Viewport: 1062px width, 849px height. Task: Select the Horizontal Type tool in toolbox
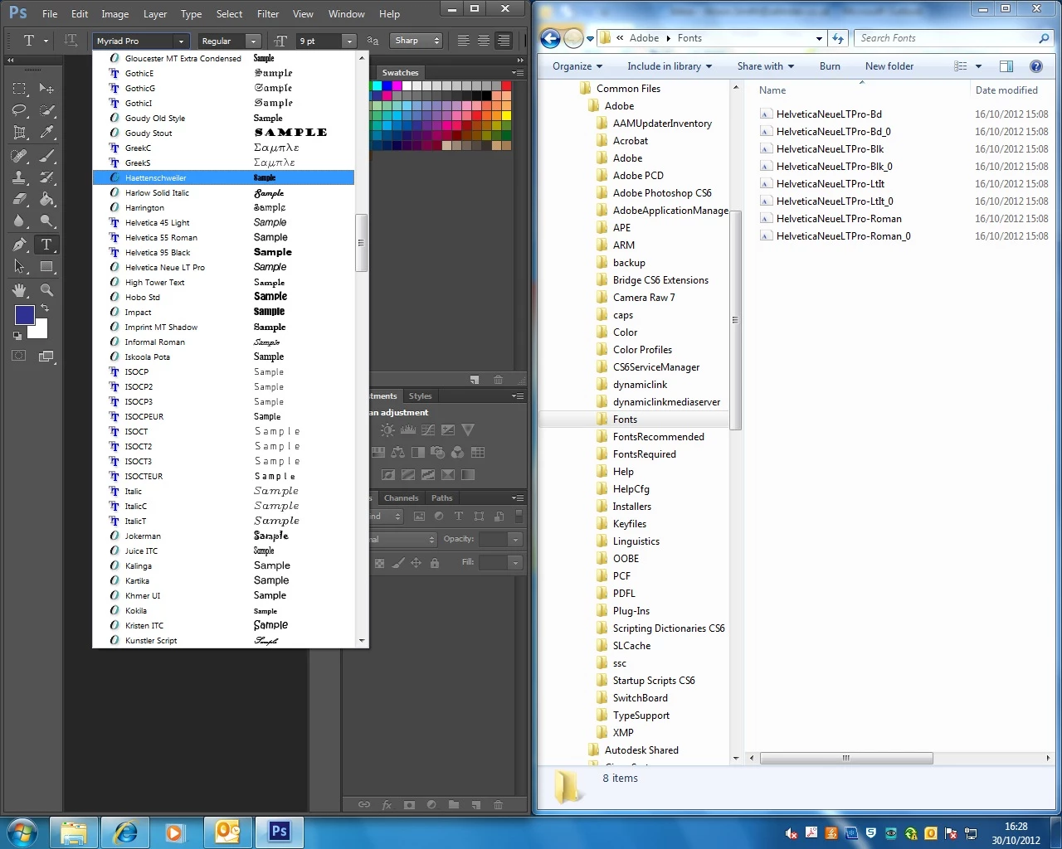pos(46,245)
